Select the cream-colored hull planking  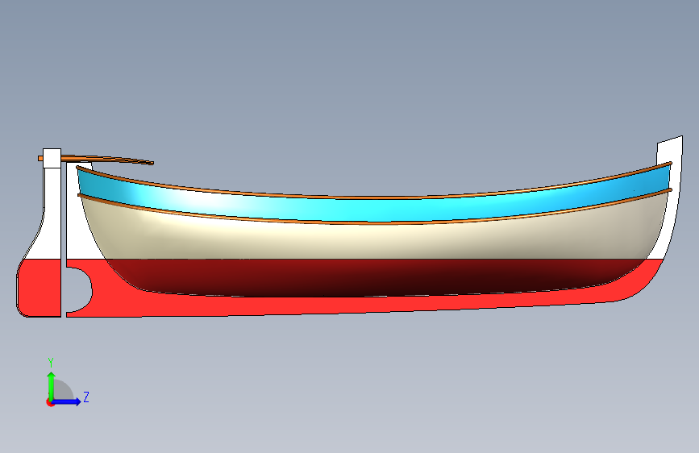(x=373, y=241)
